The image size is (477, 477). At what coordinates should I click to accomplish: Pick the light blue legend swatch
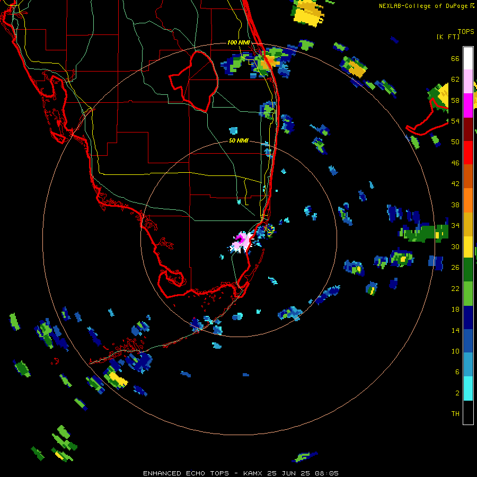(x=468, y=365)
